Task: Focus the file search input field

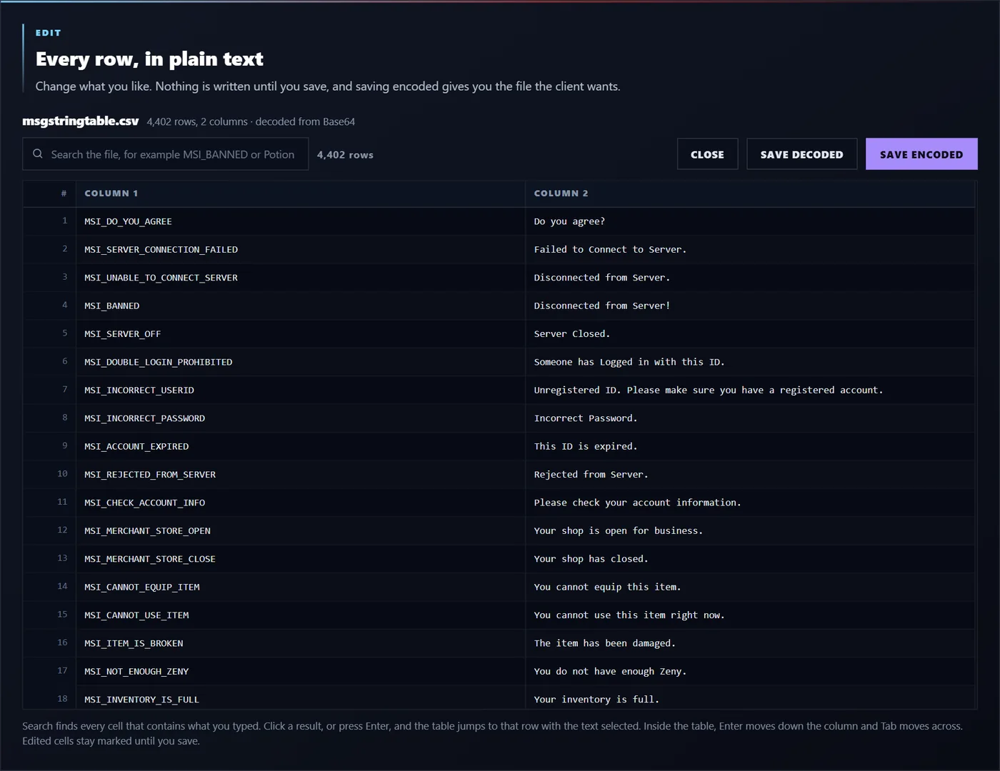Action: (166, 154)
